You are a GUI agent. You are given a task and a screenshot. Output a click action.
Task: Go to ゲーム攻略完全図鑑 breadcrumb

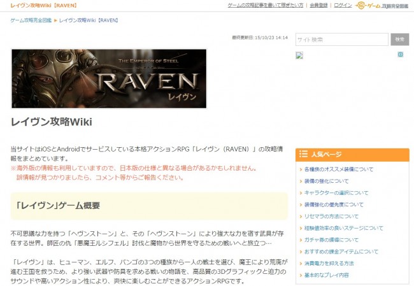[31, 20]
